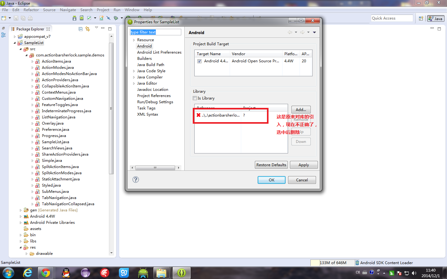Viewport: 447px width, 279px height.
Task: Expand the Java Code Style node
Action: [134, 71]
